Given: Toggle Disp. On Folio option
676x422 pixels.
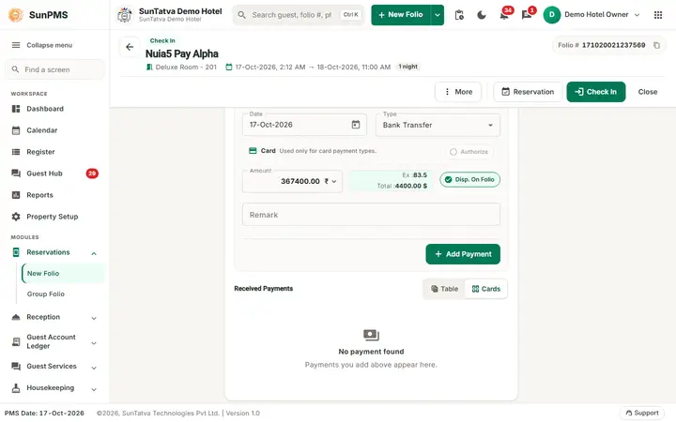Looking at the screenshot, I should pyautogui.click(x=470, y=179).
